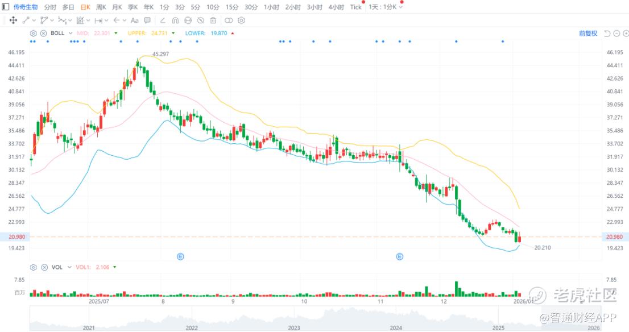This screenshot has height=332, width=629.
Task: Expand range measure tool dropdown arrow
Action: point(106,20)
